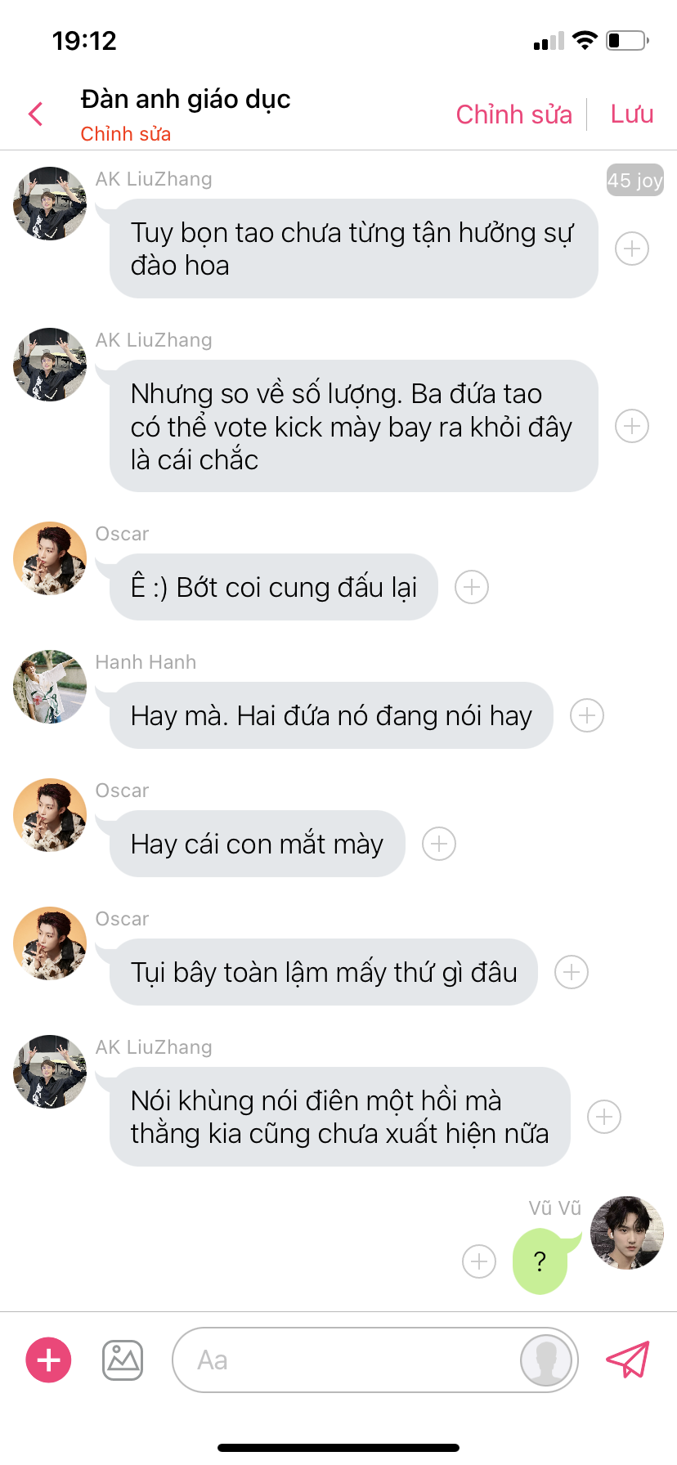Screen dimensions: 677x1465
Task: Click the "Aa" message input field
Action: click(343, 1360)
